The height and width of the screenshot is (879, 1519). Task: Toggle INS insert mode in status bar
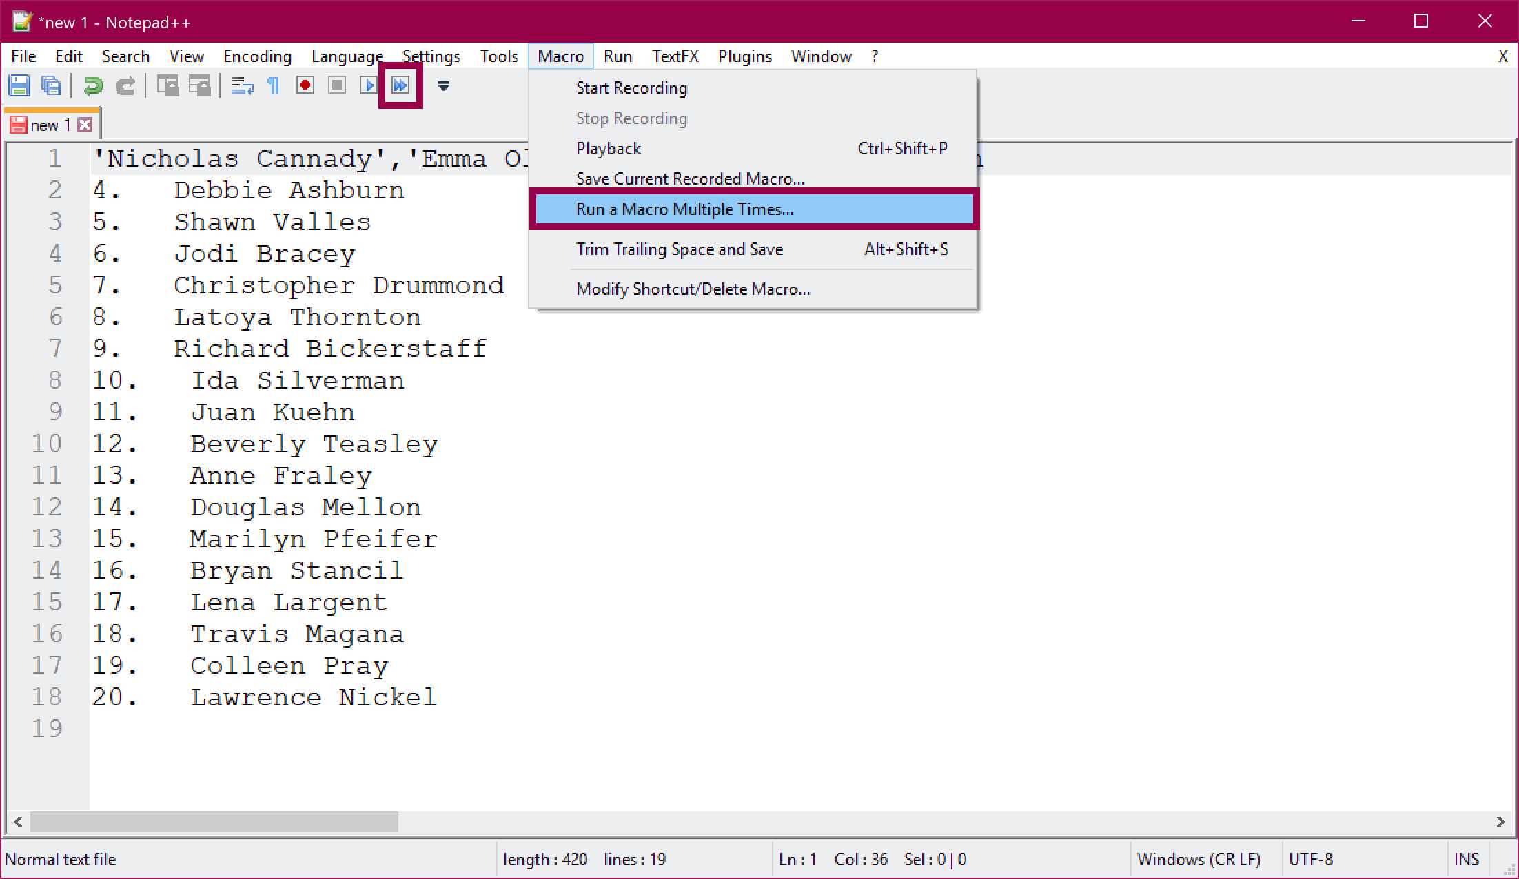[x=1466, y=859]
